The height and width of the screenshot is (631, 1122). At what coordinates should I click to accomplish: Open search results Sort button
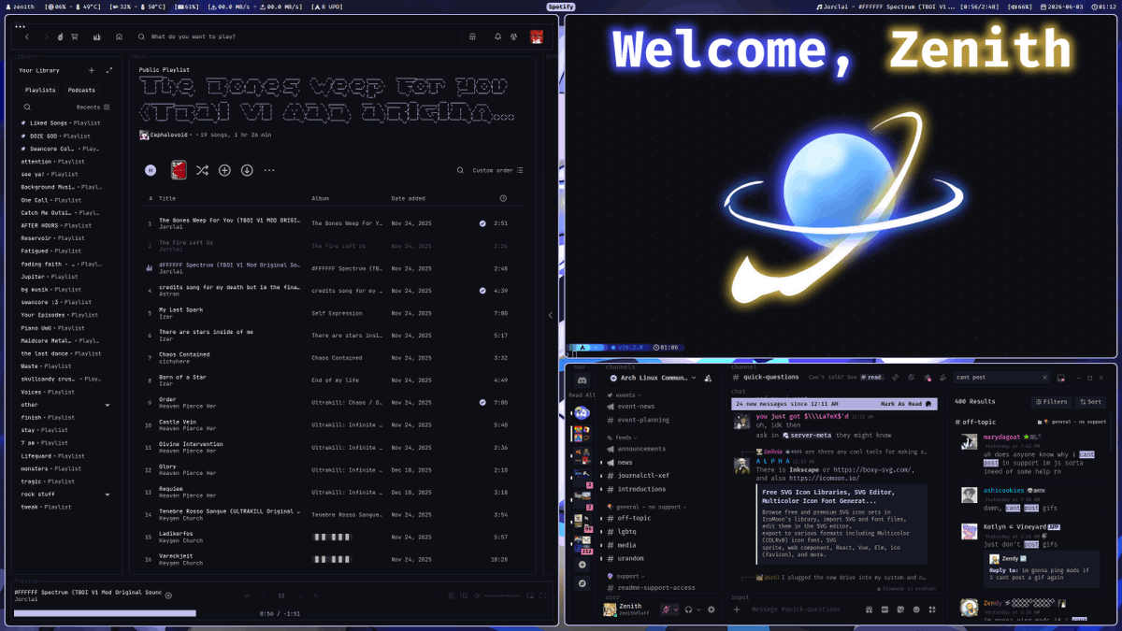click(x=1090, y=401)
